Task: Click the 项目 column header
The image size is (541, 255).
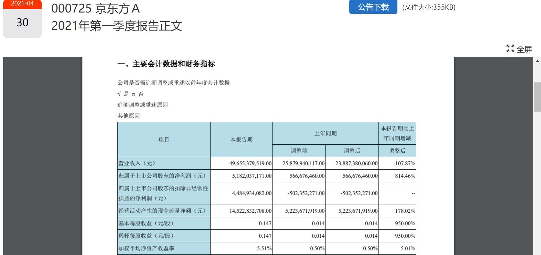Action: [164, 140]
